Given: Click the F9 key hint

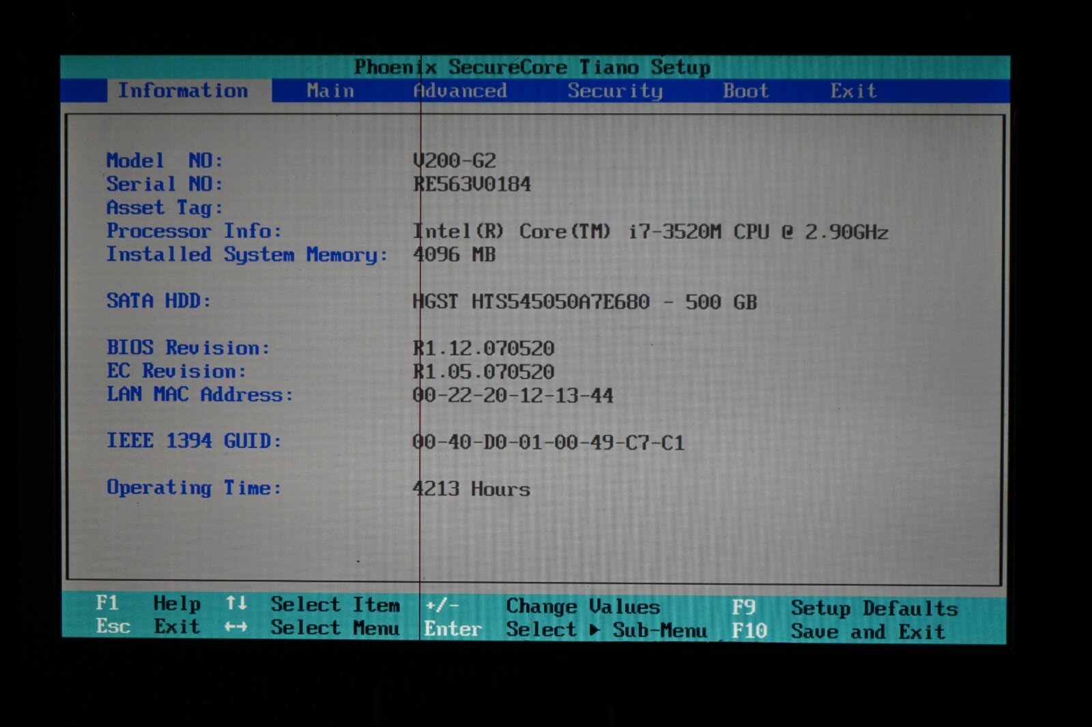Looking at the screenshot, I should [x=744, y=607].
